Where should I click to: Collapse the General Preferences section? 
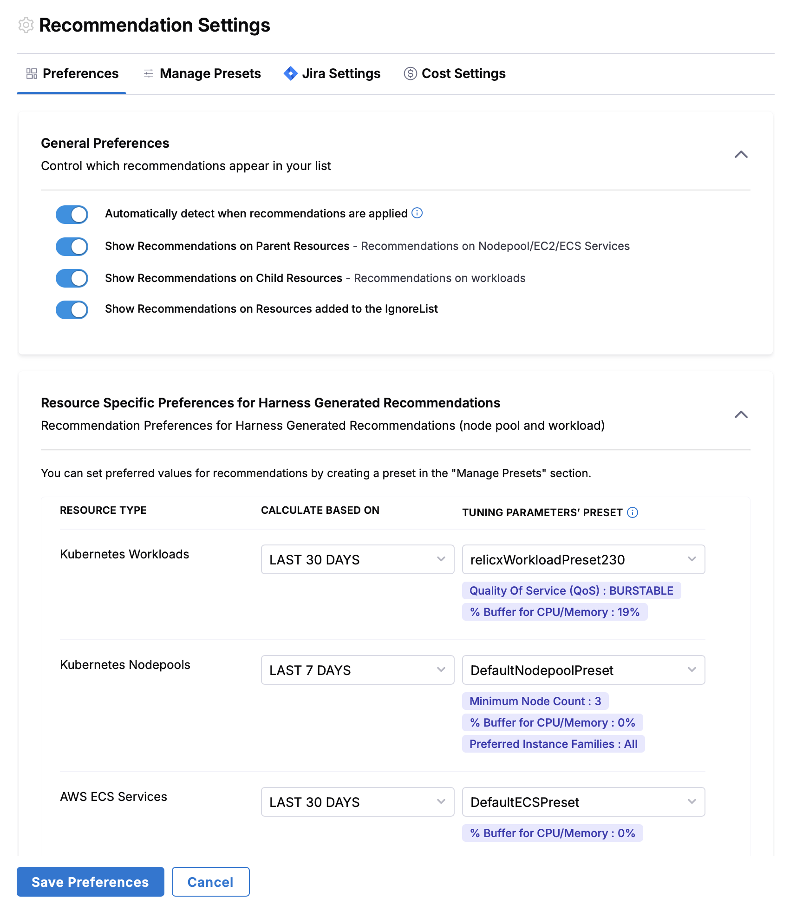coord(741,155)
